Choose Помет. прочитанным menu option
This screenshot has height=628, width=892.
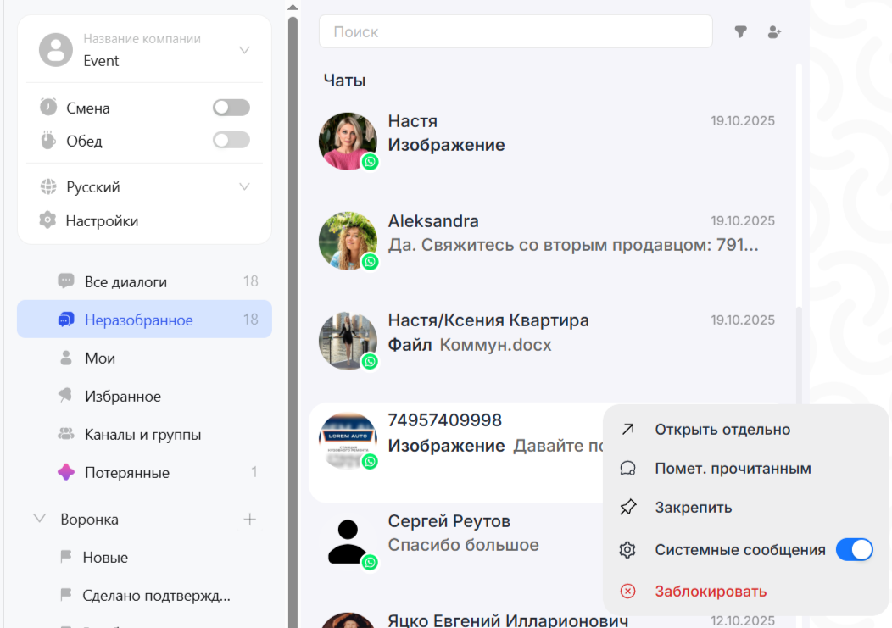pyautogui.click(x=732, y=469)
